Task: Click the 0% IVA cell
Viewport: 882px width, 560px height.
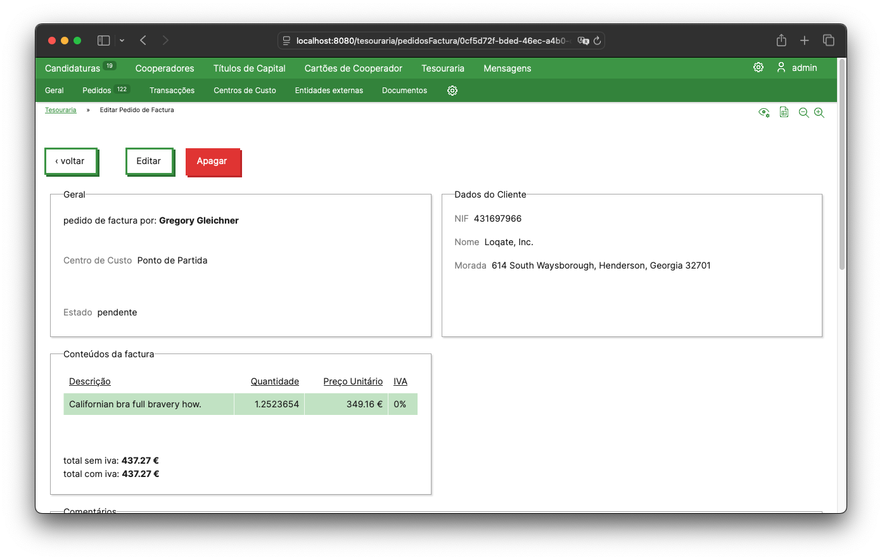Action: tap(403, 404)
